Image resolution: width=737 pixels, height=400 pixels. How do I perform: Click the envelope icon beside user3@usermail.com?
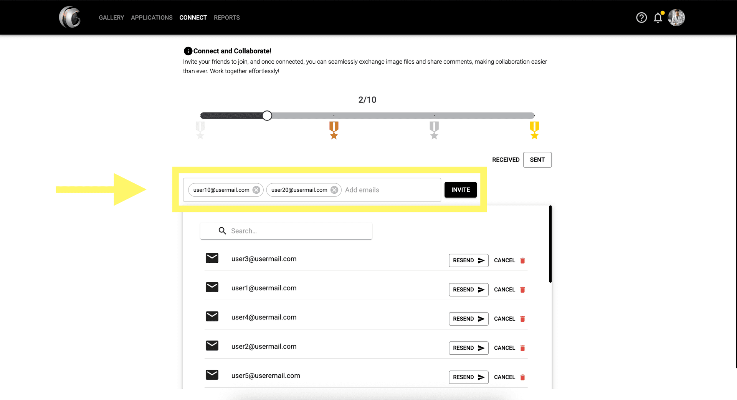(212, 258)
